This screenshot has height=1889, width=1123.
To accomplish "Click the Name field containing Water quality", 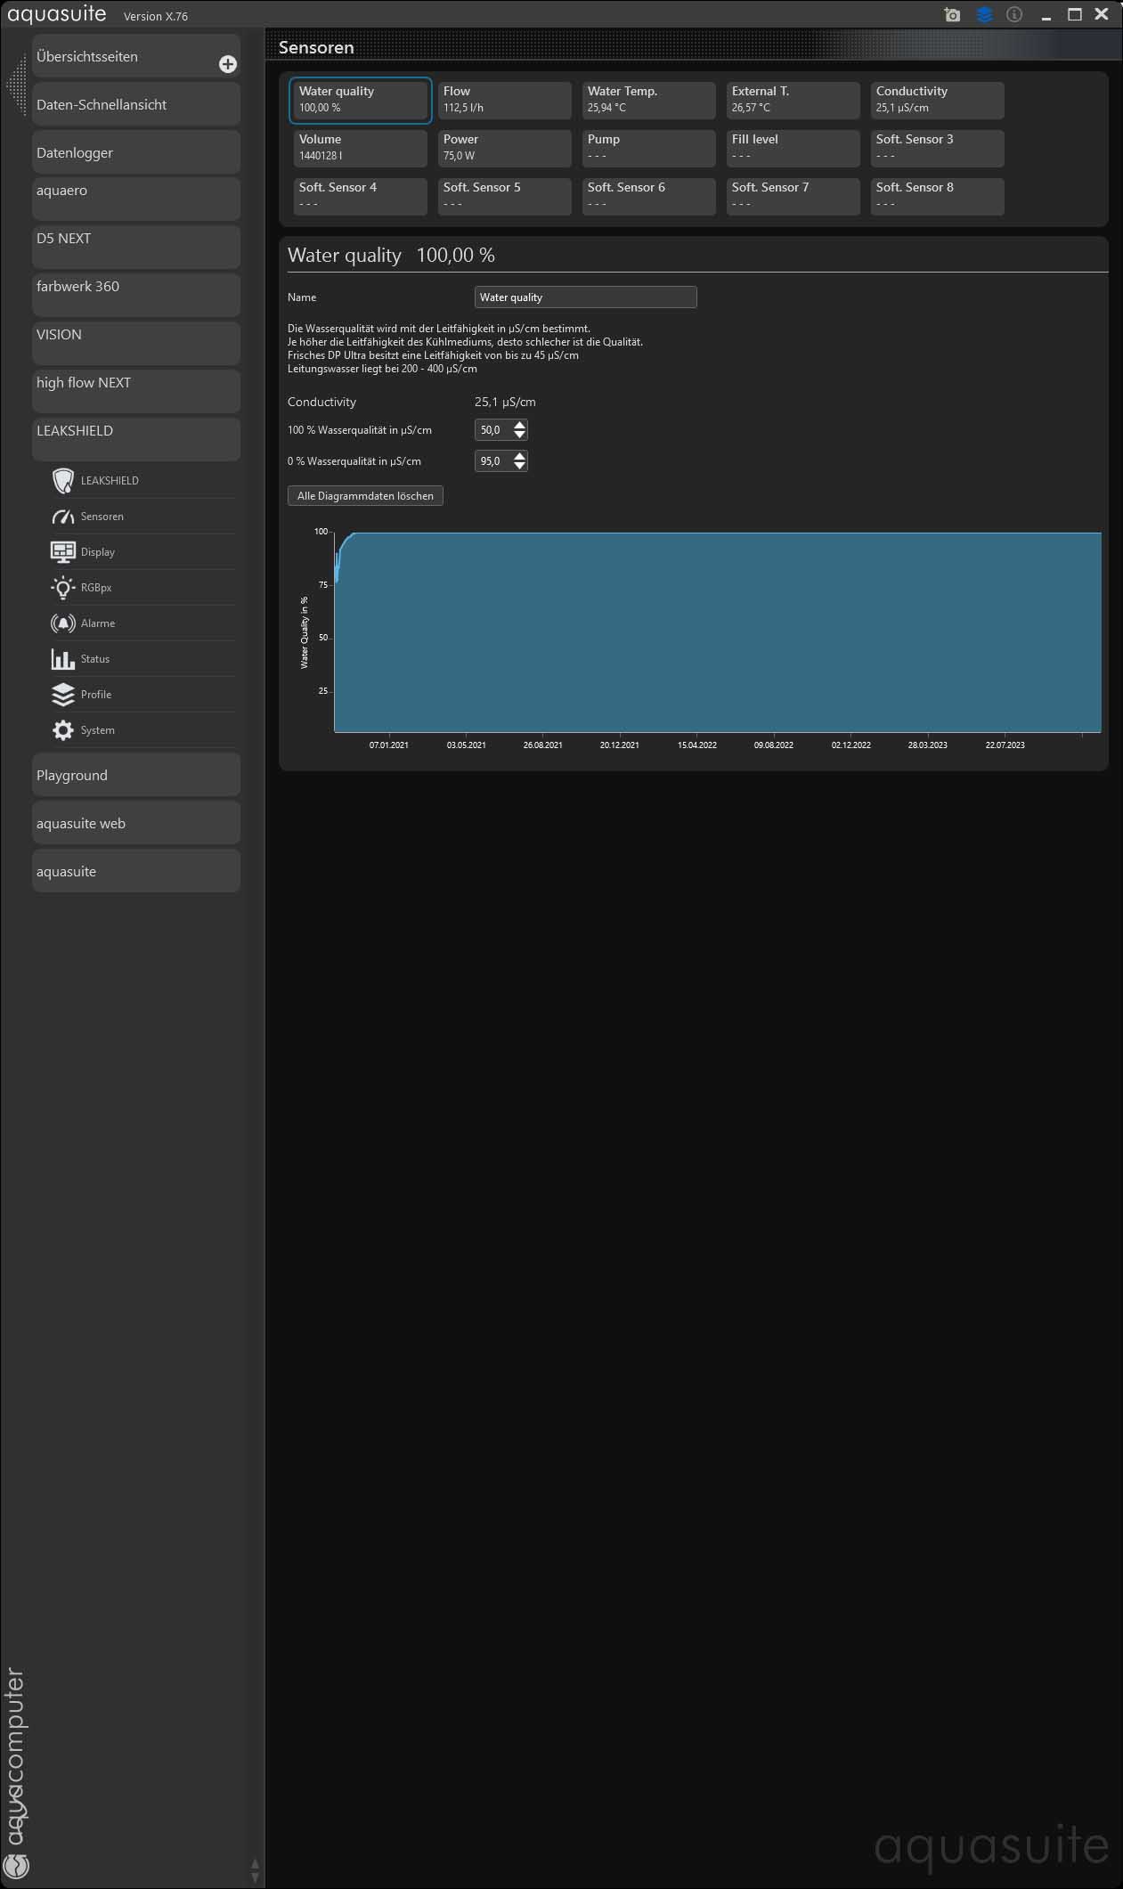I will pyautogui.click(x=586, y=297).
